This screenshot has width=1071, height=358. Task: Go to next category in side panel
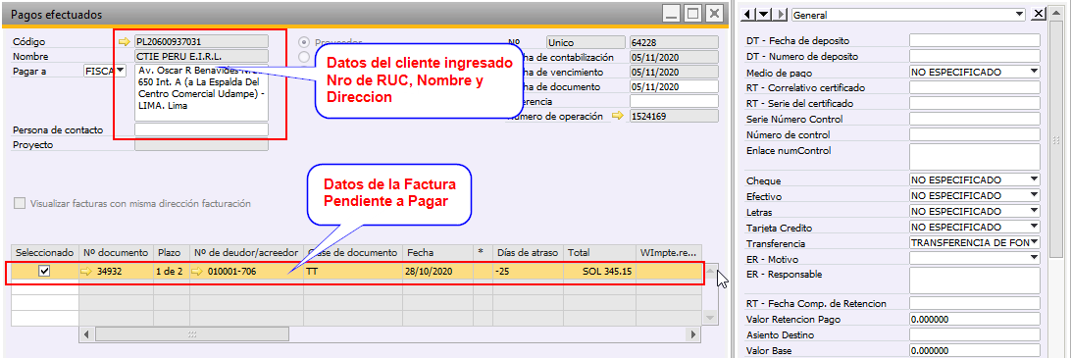tap(781, 14)
